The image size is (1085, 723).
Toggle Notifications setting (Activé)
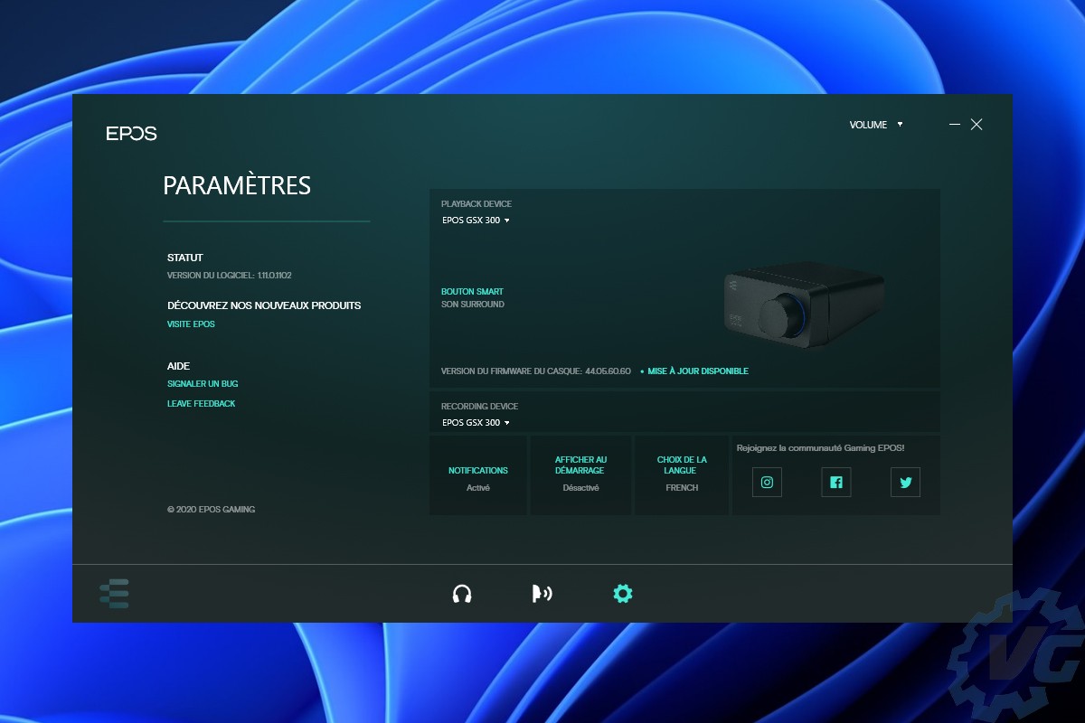478,478
